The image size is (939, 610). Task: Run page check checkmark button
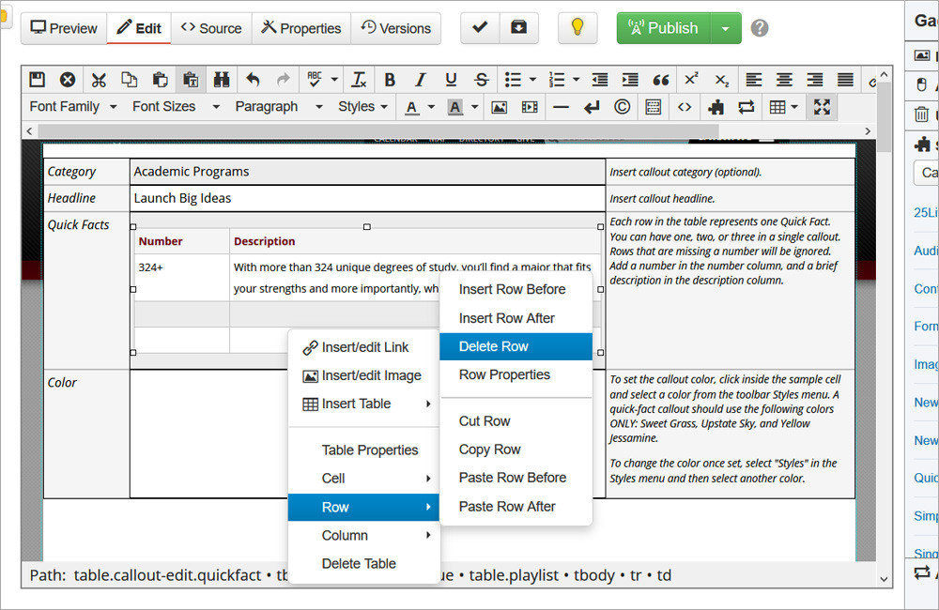(x=480, y=28)
